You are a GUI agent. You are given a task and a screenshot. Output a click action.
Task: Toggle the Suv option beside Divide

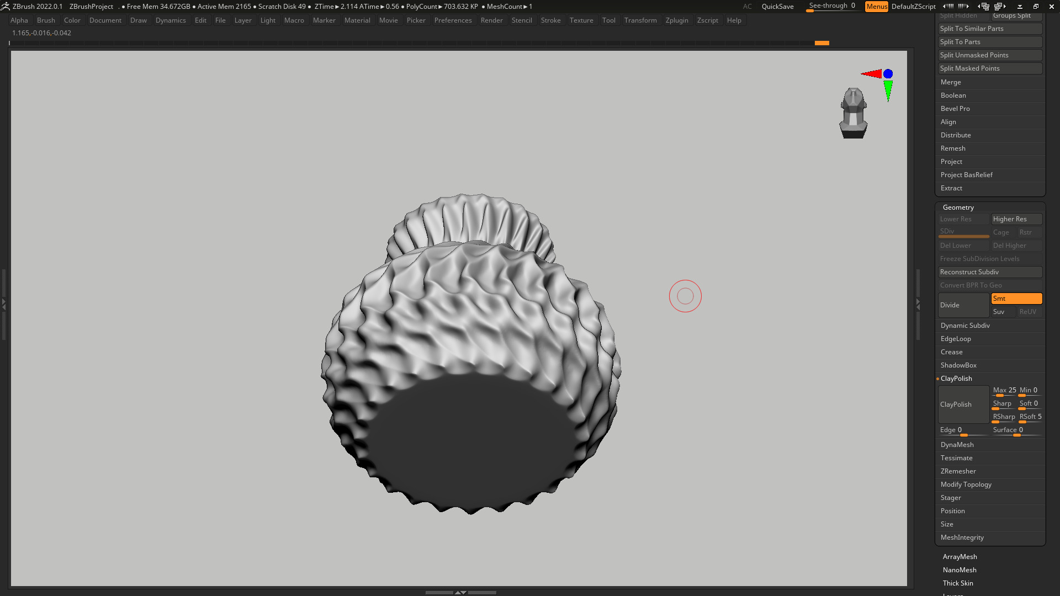pyautogui.click(x=1003, y=312)
